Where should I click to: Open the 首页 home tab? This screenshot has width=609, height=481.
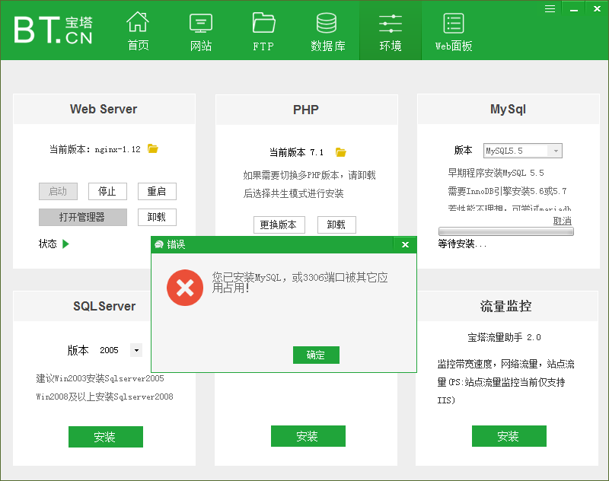pos(138,31)
